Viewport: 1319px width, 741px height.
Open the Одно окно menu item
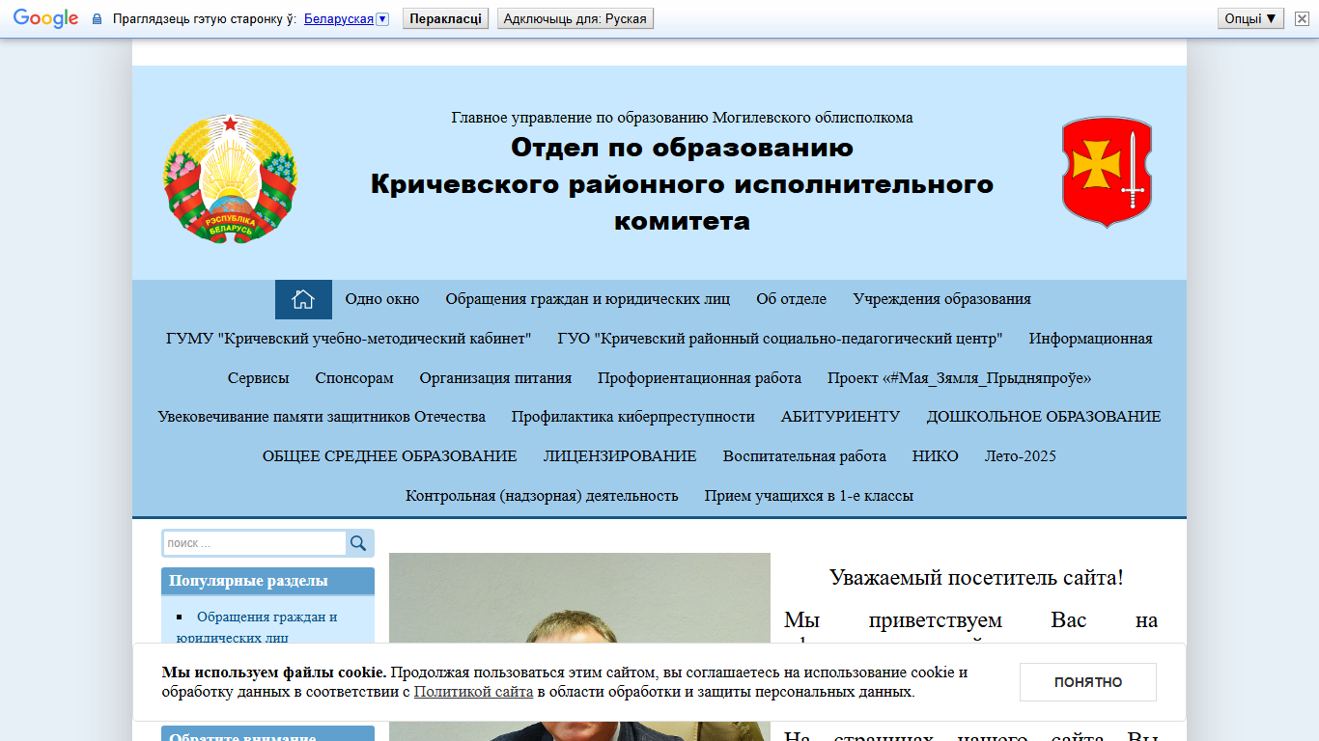[382, 299]
